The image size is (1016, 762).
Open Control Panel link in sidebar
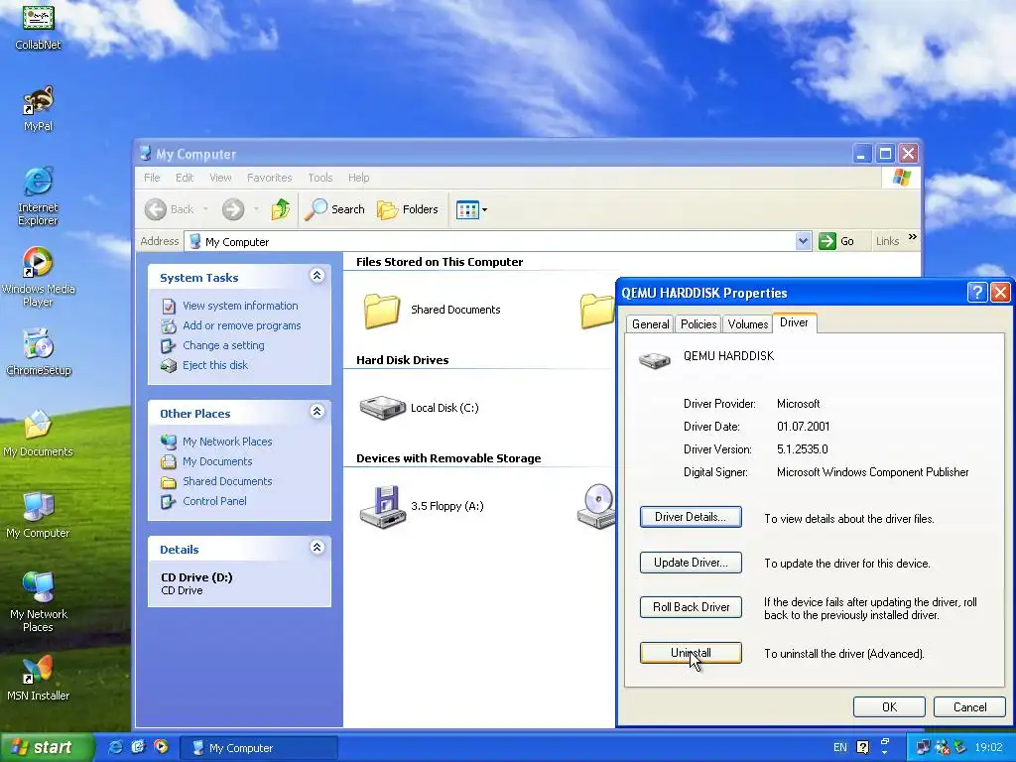214,501
